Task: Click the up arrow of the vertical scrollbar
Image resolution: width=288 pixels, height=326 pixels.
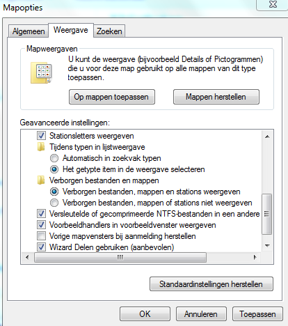Action: coord(267,137)
